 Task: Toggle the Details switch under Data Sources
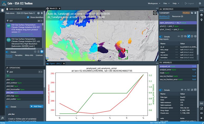pos(7,52)
